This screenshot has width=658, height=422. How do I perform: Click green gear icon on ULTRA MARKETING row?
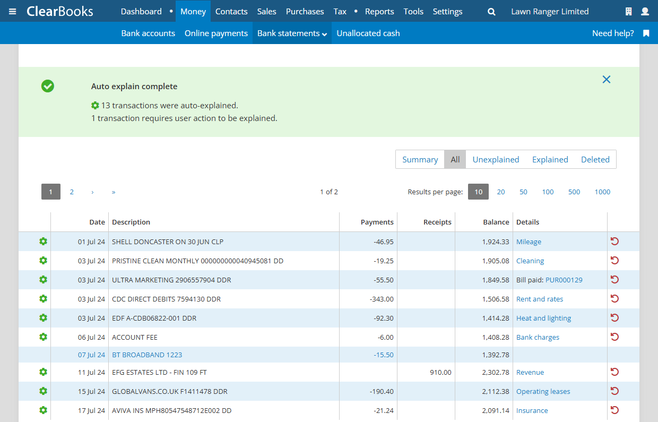click(x=43, y=280)
